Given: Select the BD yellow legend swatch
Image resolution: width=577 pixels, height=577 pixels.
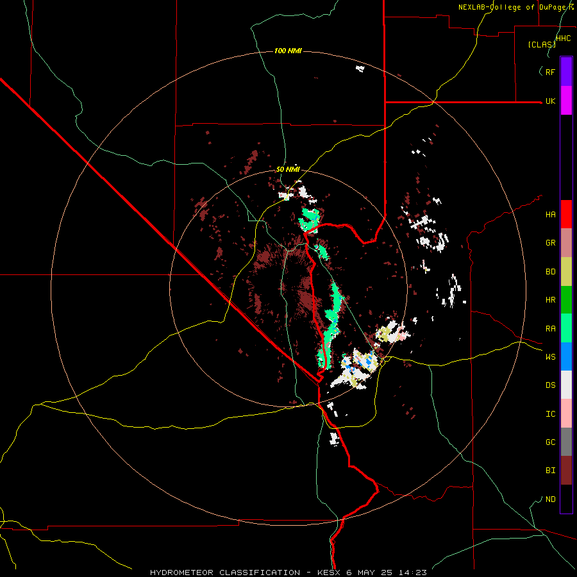Looking at the screenshot, I should click(566, 272).
